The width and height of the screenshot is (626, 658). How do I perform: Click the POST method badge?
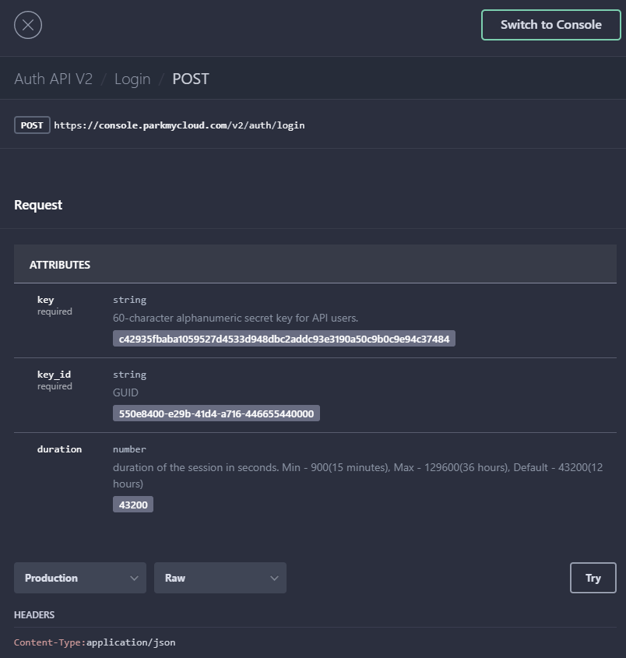(32, 125)
